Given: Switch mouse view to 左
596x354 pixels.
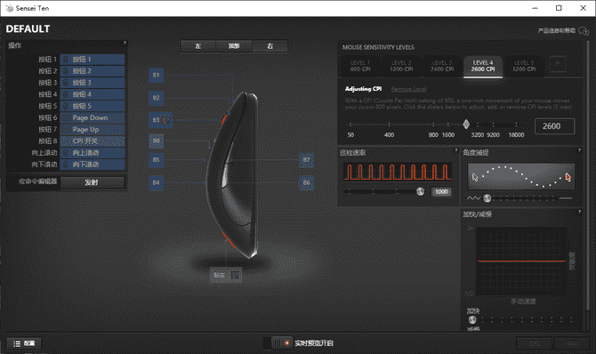Looking at the screenshot, I should tap(198, 46).
